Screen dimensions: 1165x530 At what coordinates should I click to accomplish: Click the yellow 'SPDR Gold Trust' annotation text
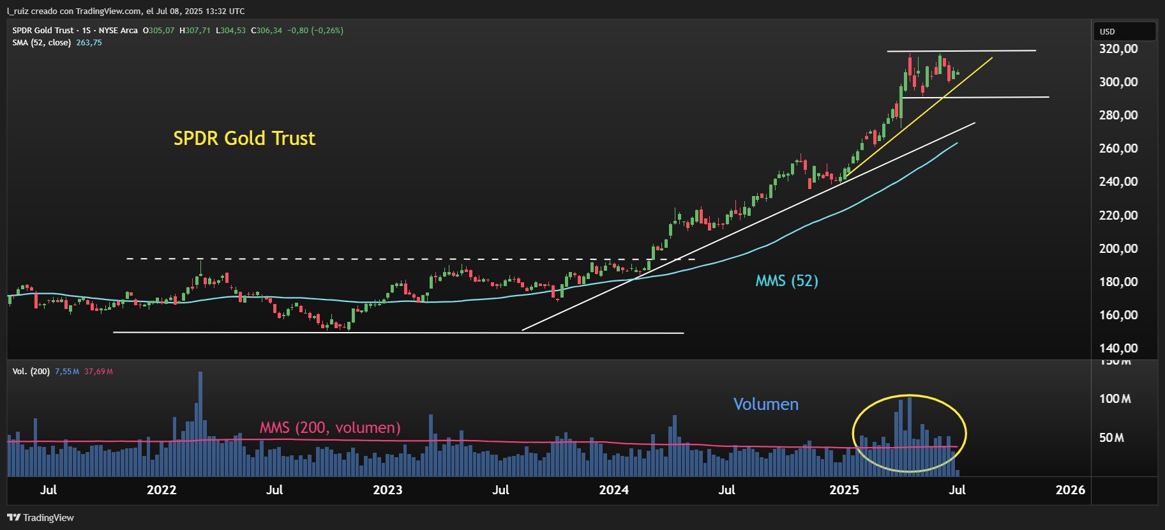tap(244, 139)
